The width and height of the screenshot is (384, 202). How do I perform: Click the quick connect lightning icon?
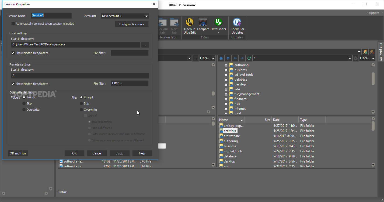[365, 52]
